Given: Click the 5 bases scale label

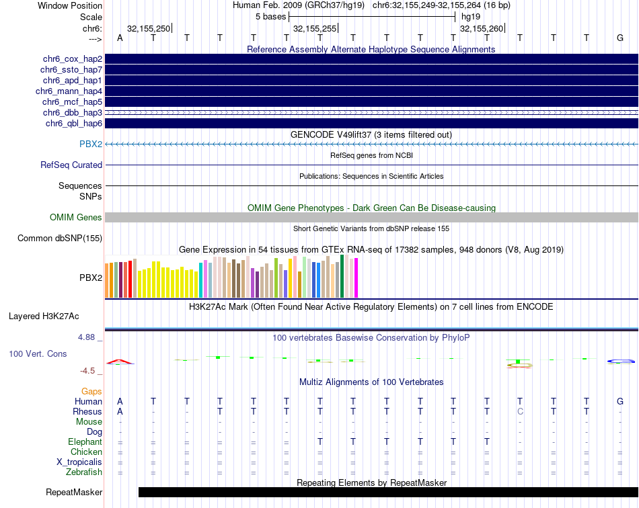Looking at the screenshot, I should (270, 17).
